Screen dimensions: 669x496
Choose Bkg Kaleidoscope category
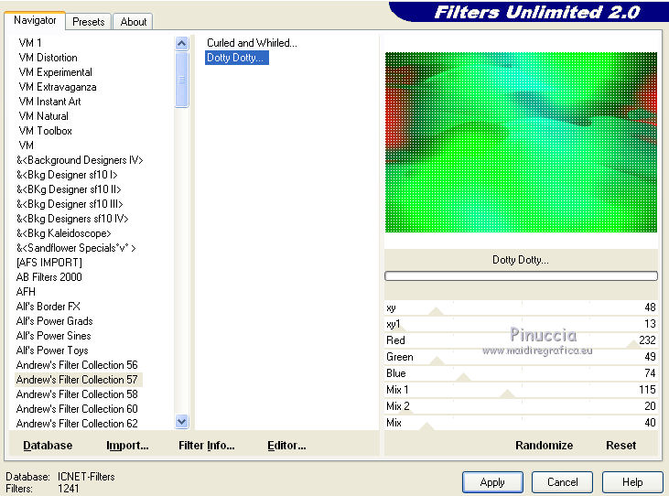point(63,232)
